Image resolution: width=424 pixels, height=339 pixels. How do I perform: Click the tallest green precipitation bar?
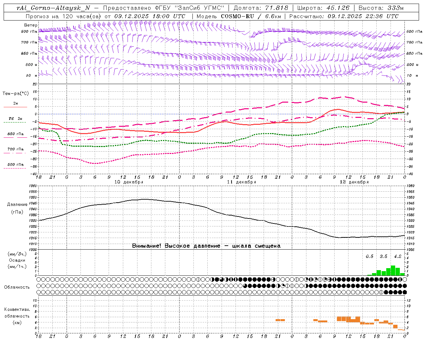pyautogui.click(x=393, y=270)
